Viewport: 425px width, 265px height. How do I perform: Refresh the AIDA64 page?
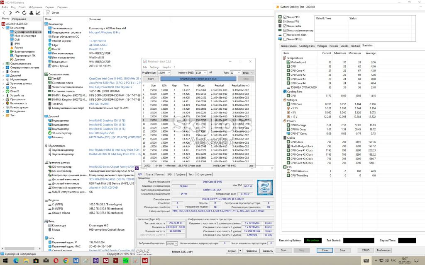[24, 13]
